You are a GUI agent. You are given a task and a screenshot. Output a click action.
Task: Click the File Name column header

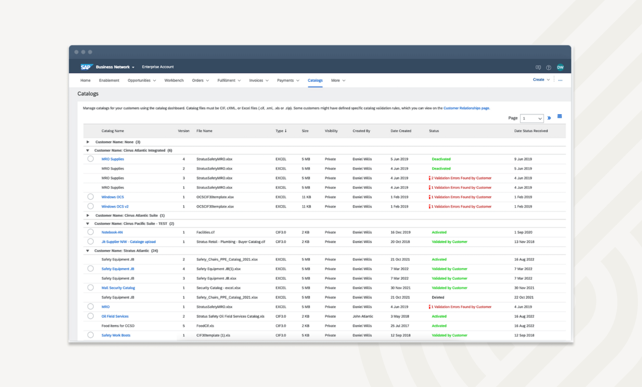coord(204,131)
